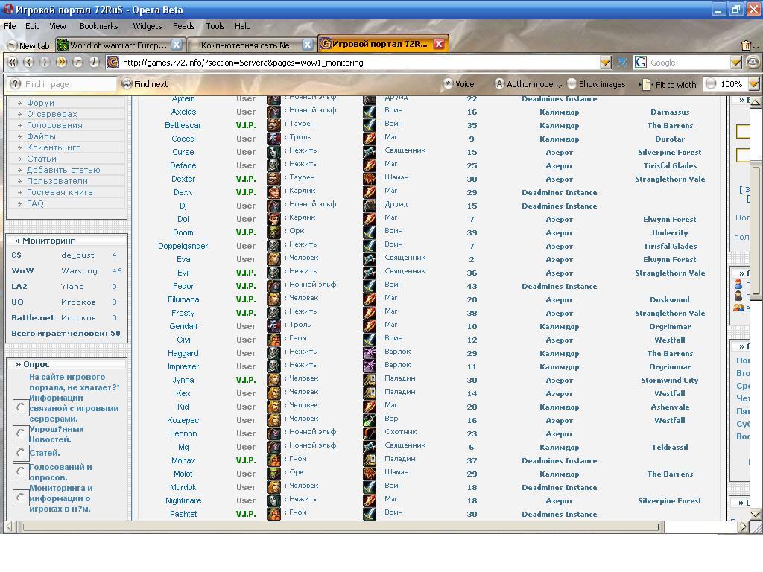This screenshot has height=572, width=763.
Task: Toggle Show images in the toolbar
Action: pyautogui.click(x=596, y=84)
